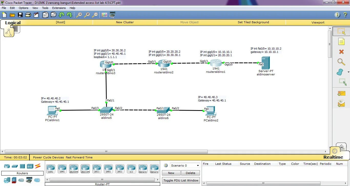Image resolution: width=350 pixels, height=186 pixels.
Task: Select the WAN Emulation cloud icon
Action: 21,180
